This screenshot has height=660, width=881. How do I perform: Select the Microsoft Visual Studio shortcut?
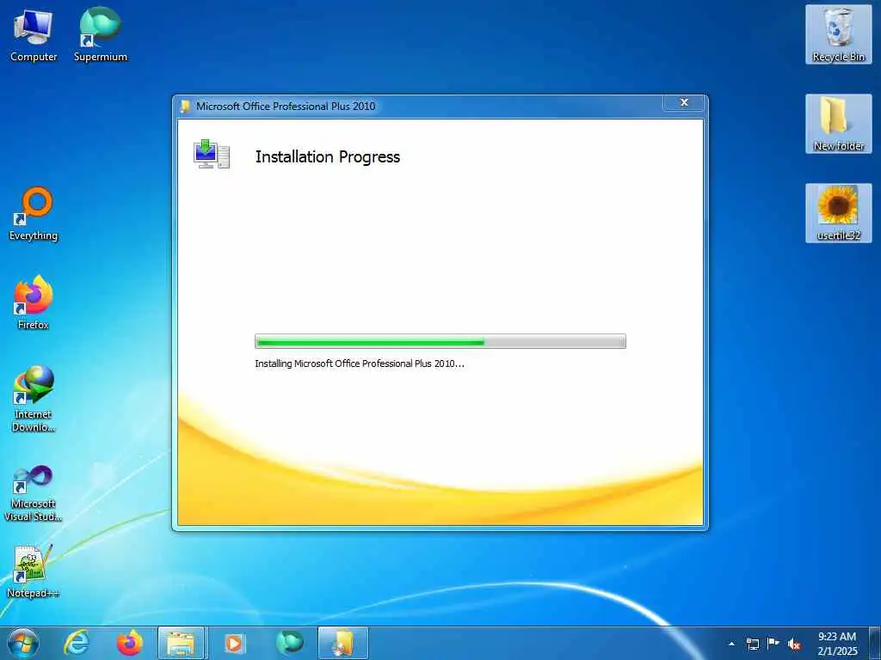[34, 494]
